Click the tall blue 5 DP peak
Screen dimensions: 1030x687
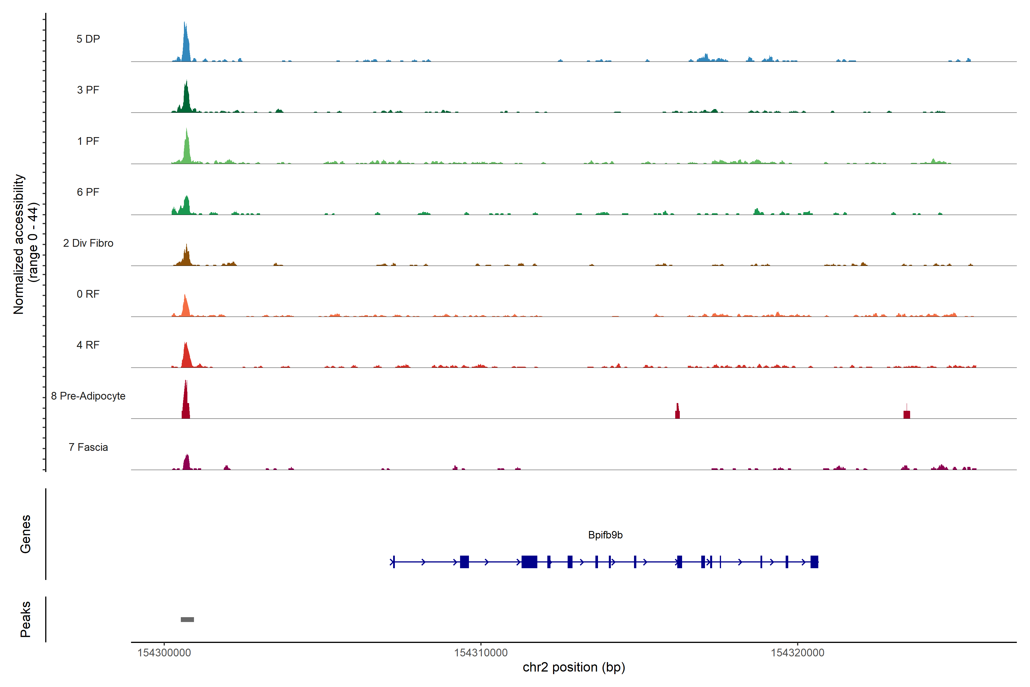coord(186,46)
